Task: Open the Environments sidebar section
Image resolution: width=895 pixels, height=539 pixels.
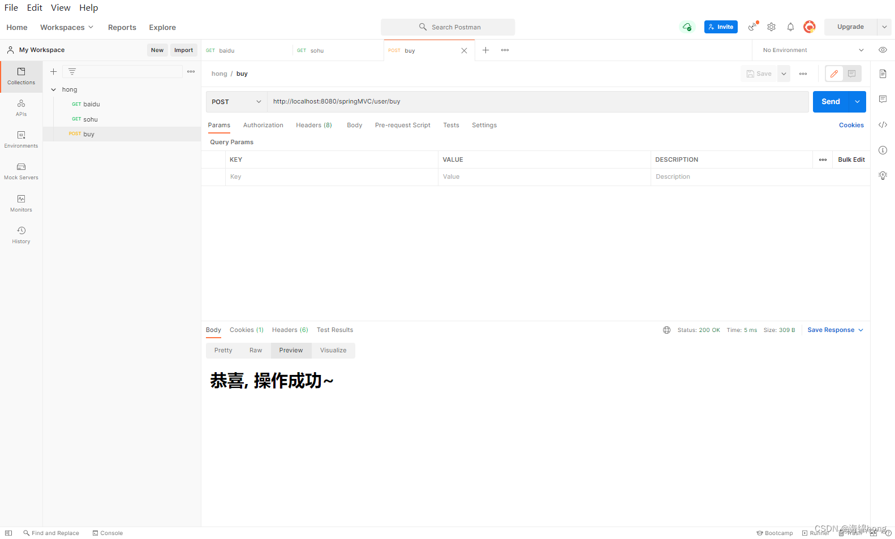Action: pos(21,140)
